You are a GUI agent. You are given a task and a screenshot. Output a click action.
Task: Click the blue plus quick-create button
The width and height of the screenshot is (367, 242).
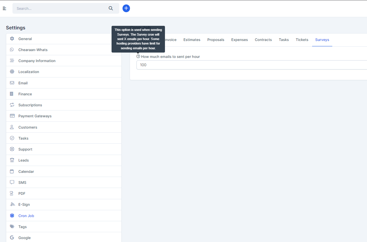[126, 8]
